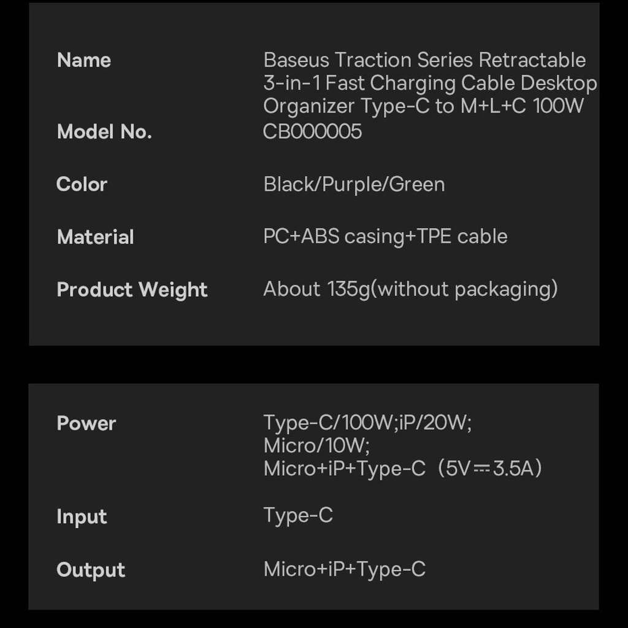The image size is (628, 628).
Task: Click the Type-C/100W;iP/20W; power line
Action: pyautogui.click(x=367, y=423)
